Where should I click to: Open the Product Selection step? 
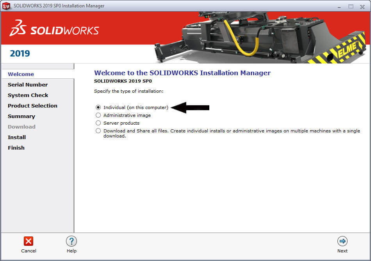pos(32,106)
